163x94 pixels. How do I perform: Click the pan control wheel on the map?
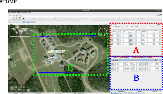(12, 88)
